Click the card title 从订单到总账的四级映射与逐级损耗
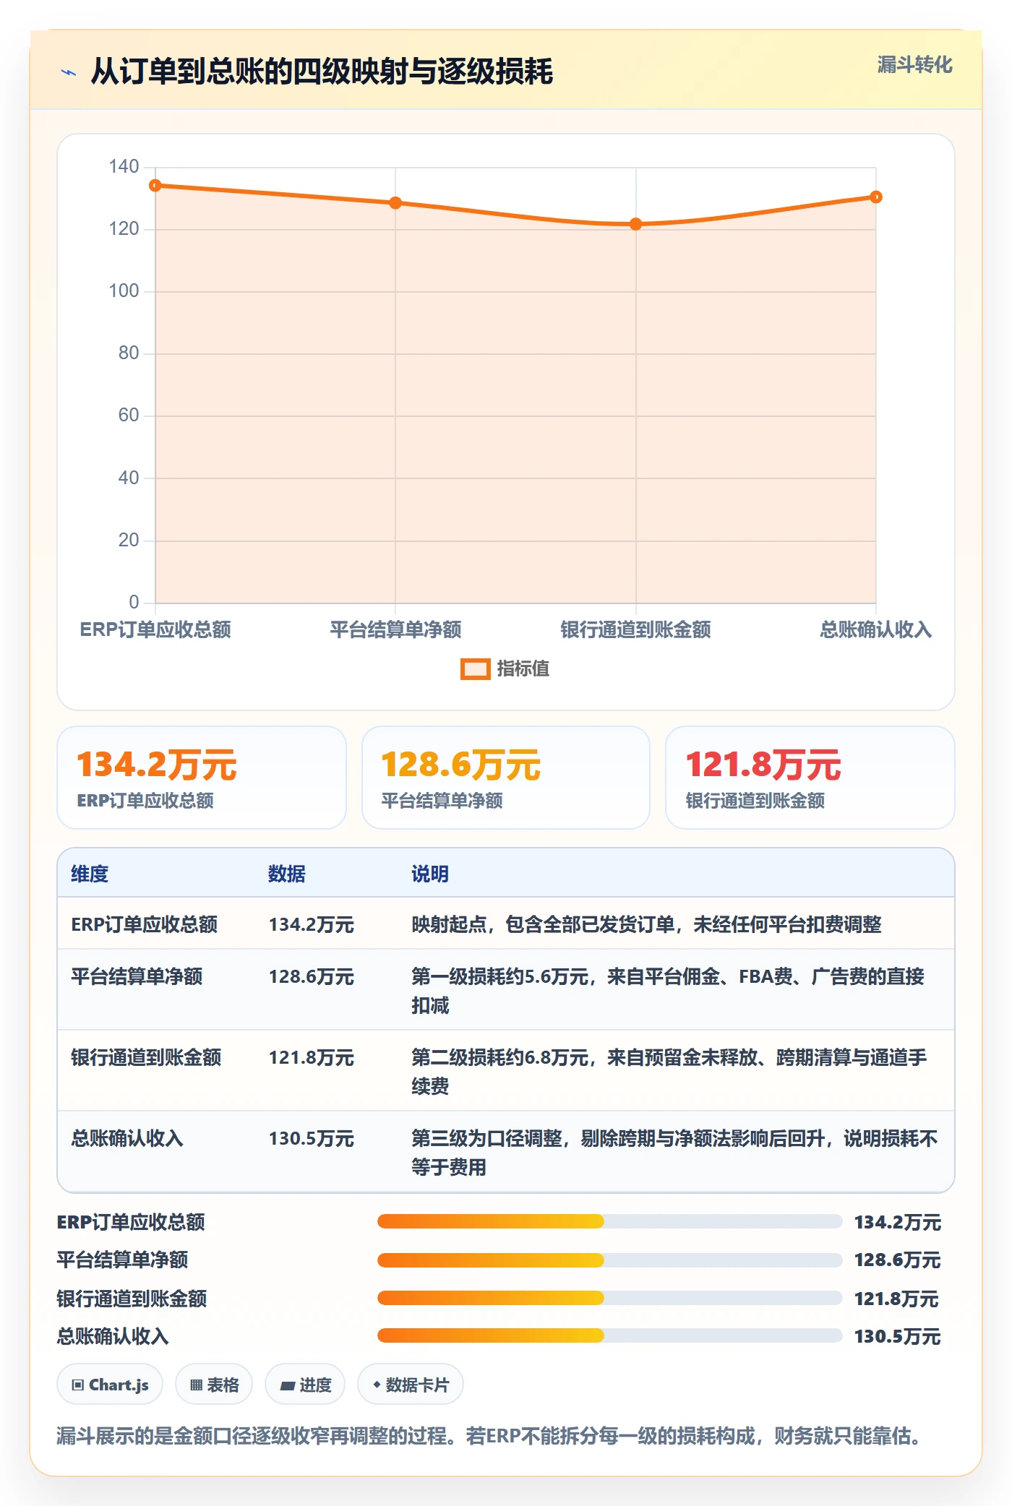 [322, 72]
